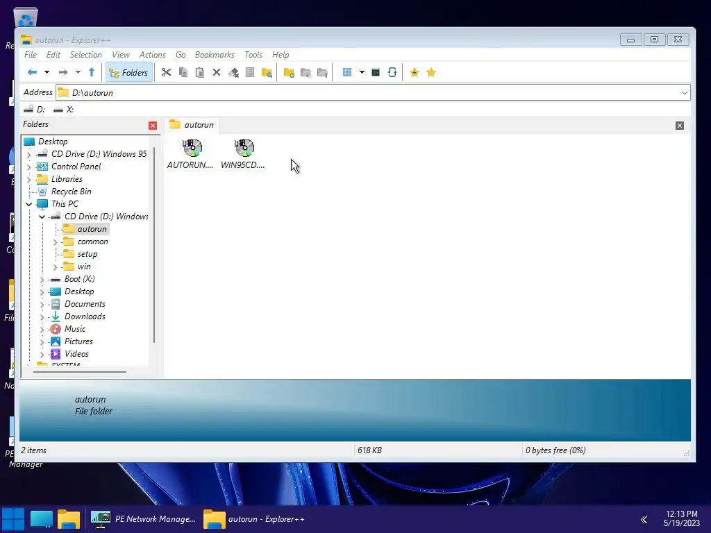Select the autorun folder in tree
The image size is (711, 533).
click(92, 229)
